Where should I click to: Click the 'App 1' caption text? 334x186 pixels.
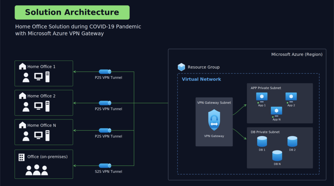[x=262, y=105]
